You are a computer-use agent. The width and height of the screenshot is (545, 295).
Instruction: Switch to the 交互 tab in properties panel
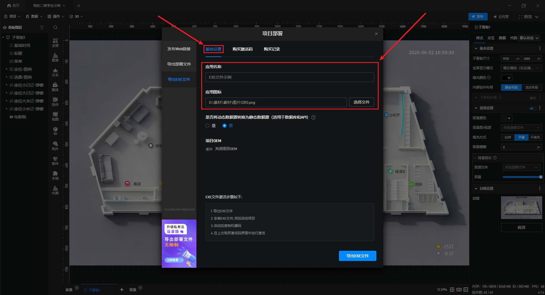491,38
